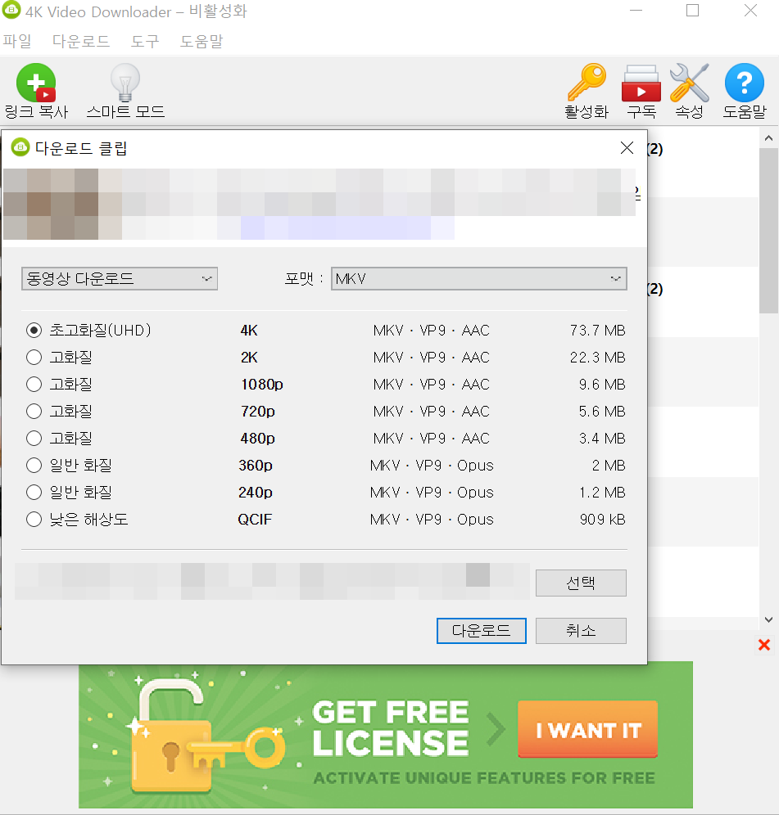Select 고화질 480p radio option
Screen dimensions: 779x815
[34, 438]
